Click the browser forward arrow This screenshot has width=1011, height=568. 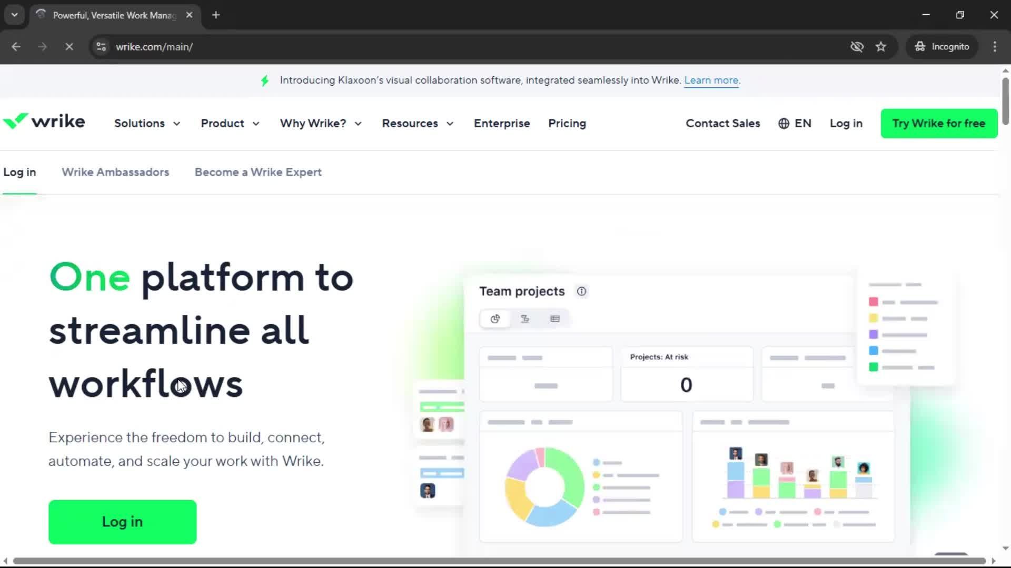42,47
